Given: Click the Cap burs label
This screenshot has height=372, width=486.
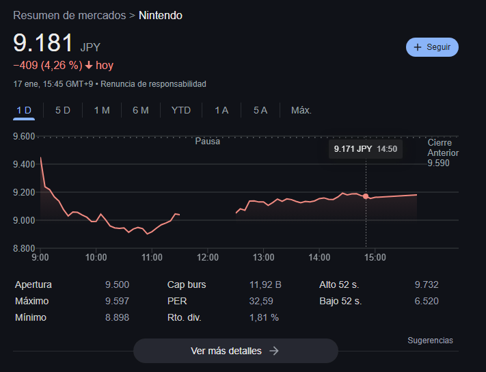Looking at the screenshot, I should coord(187,284).
